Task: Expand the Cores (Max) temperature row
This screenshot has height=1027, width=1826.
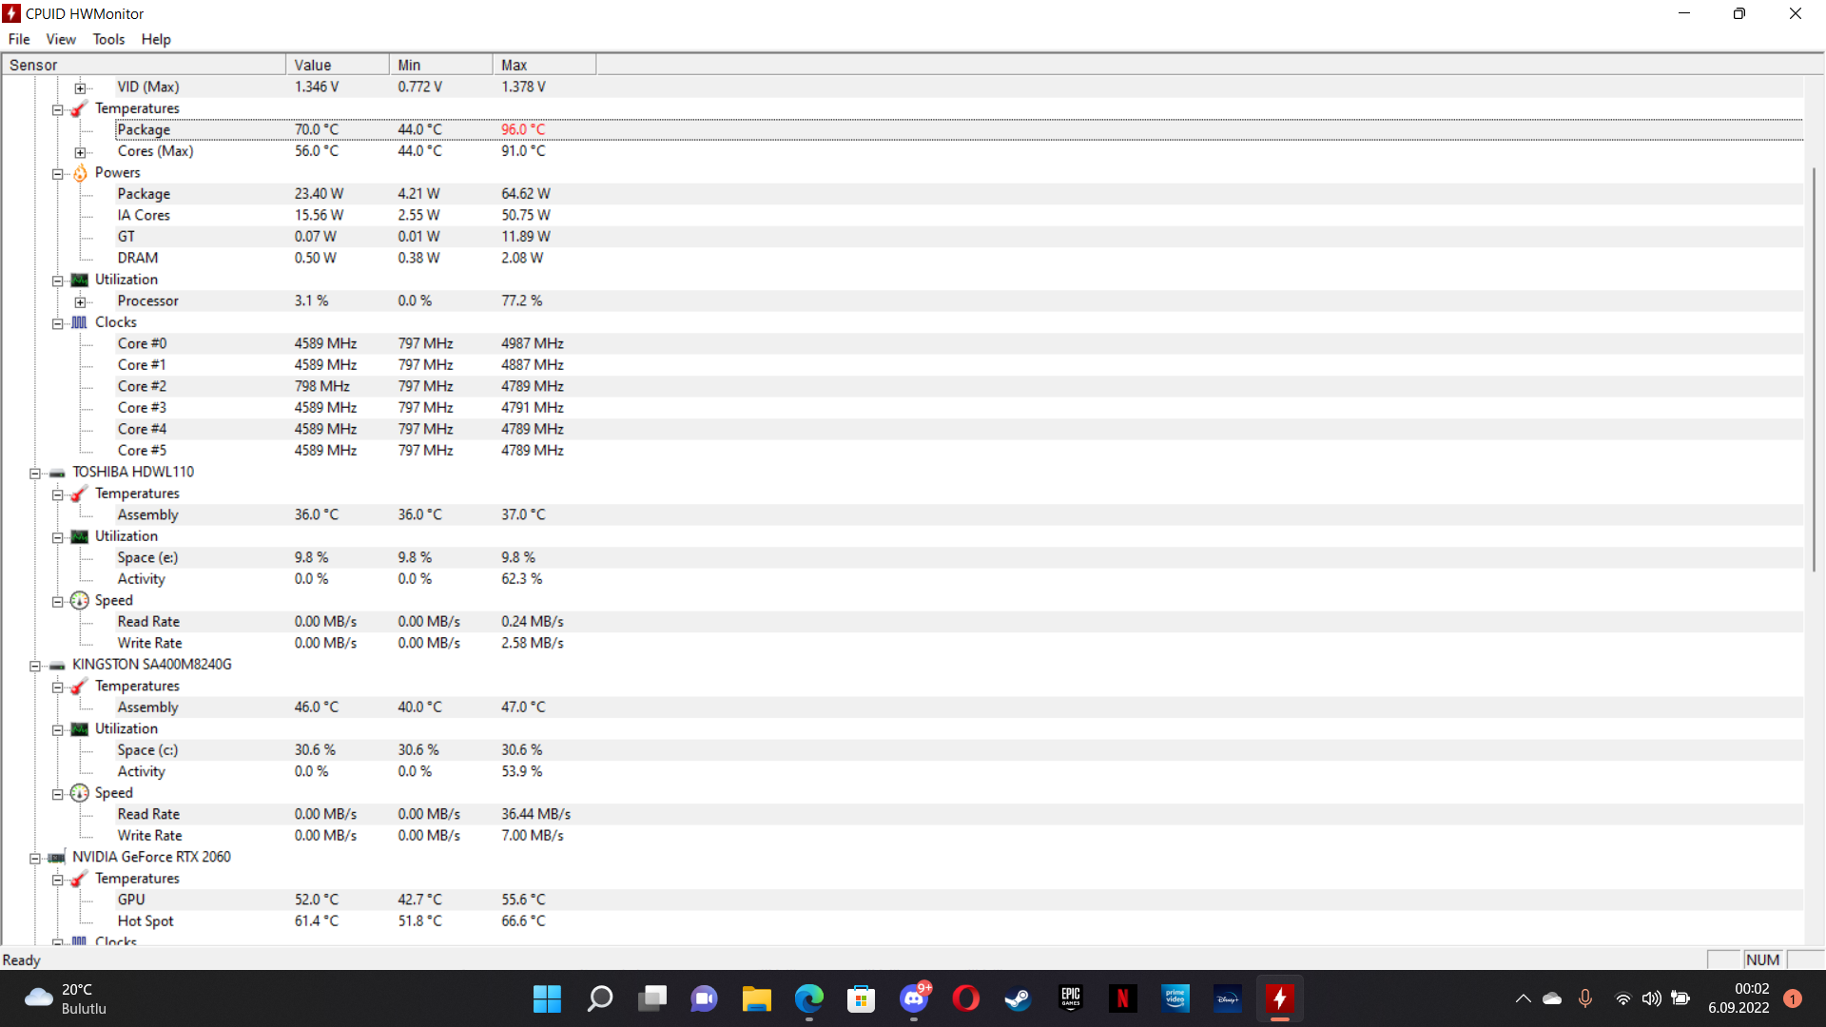Action: 80,152
